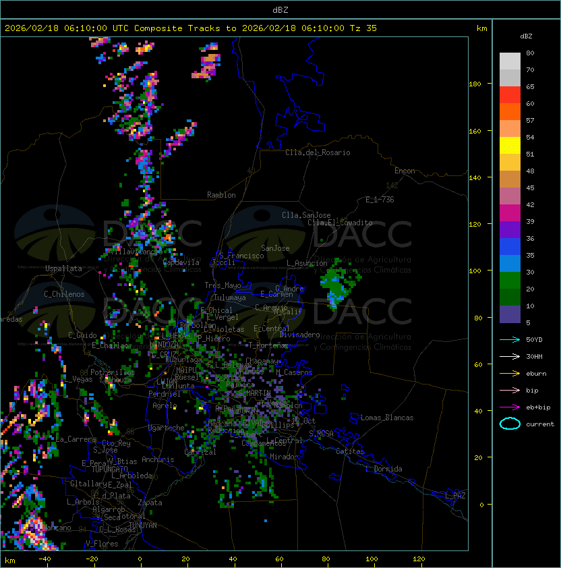Click the 'C_Chilenos' map label
This screenshot has height=568, width=561.
click(x=64, y=294)
